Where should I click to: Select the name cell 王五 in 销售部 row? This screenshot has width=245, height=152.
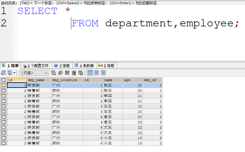[113, 112]
